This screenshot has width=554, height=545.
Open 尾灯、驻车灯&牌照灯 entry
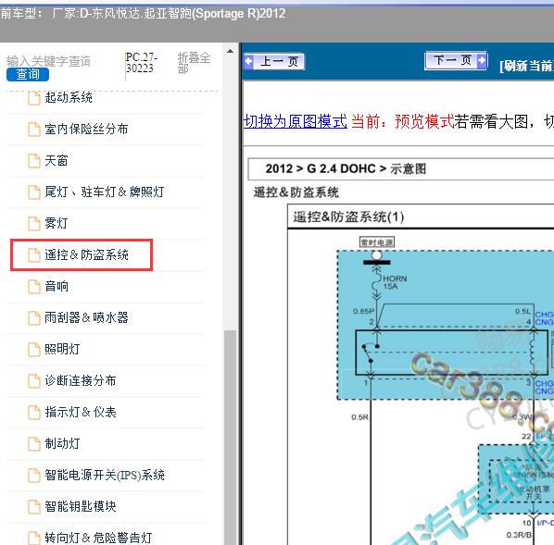click(105, 192)
